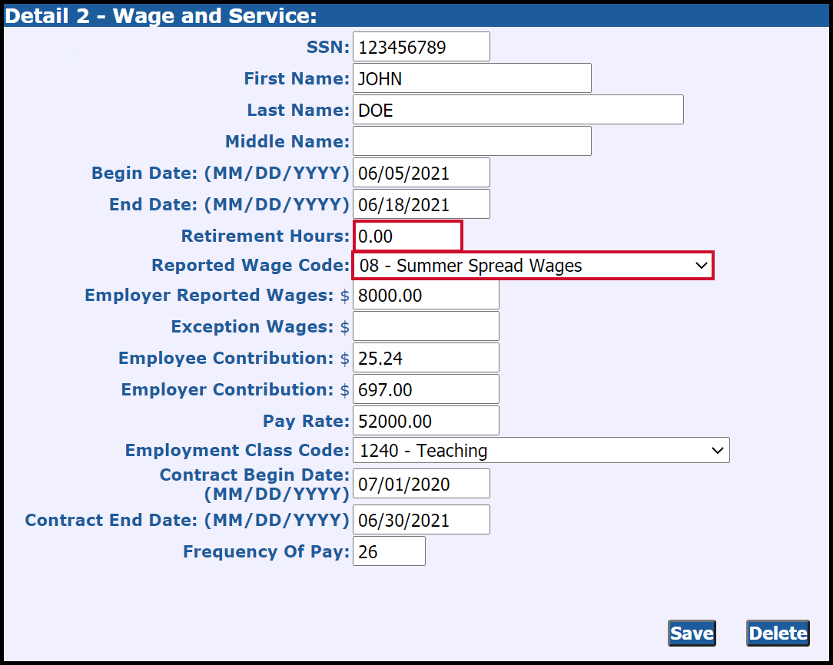The width and height of the screenshot is (833, 665).
Task: Click the empty Exception Wages field
Action: 425,326
